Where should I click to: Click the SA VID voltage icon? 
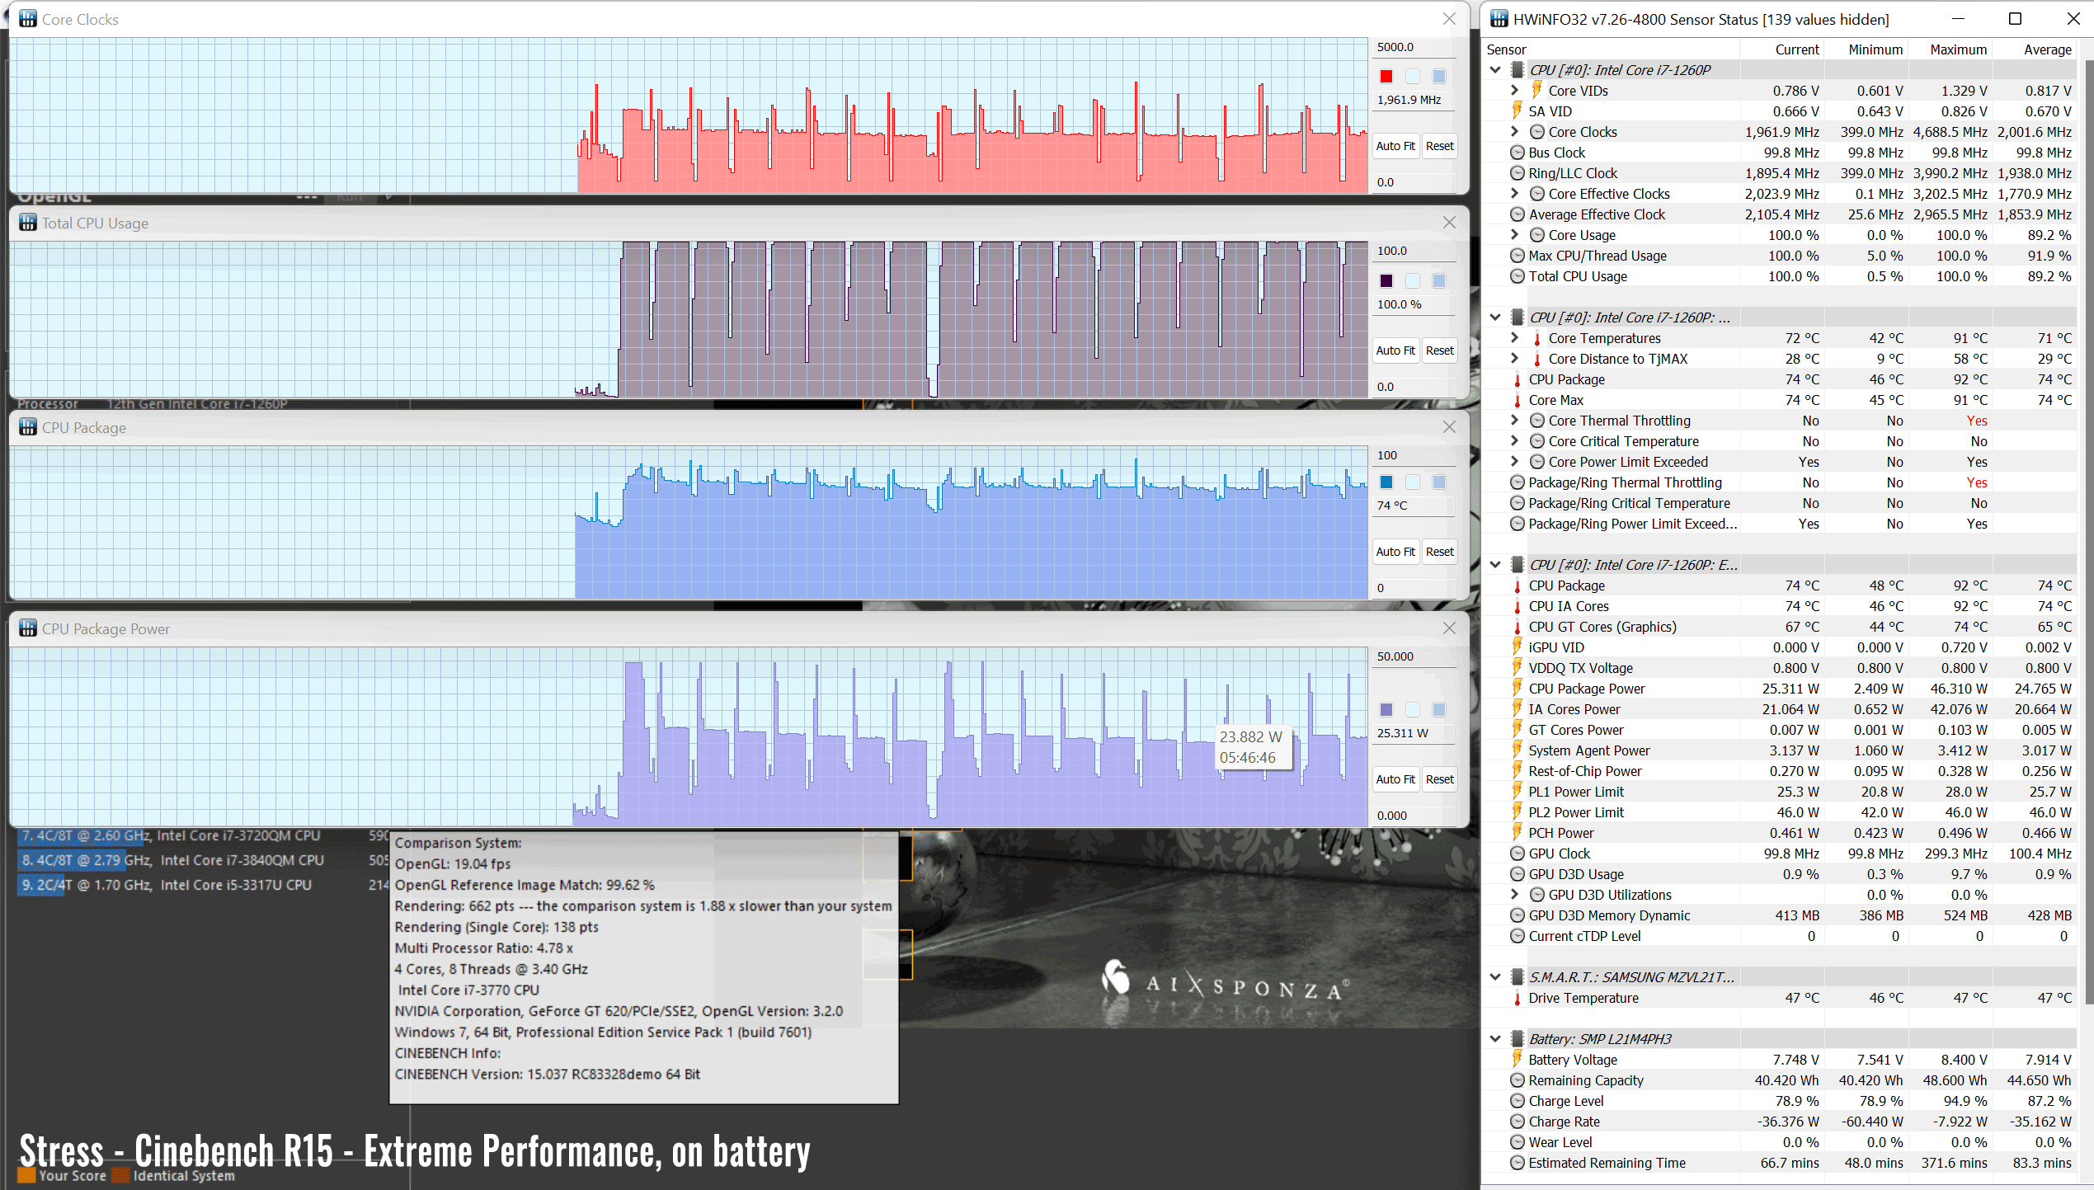click(x=1517, y=111)
